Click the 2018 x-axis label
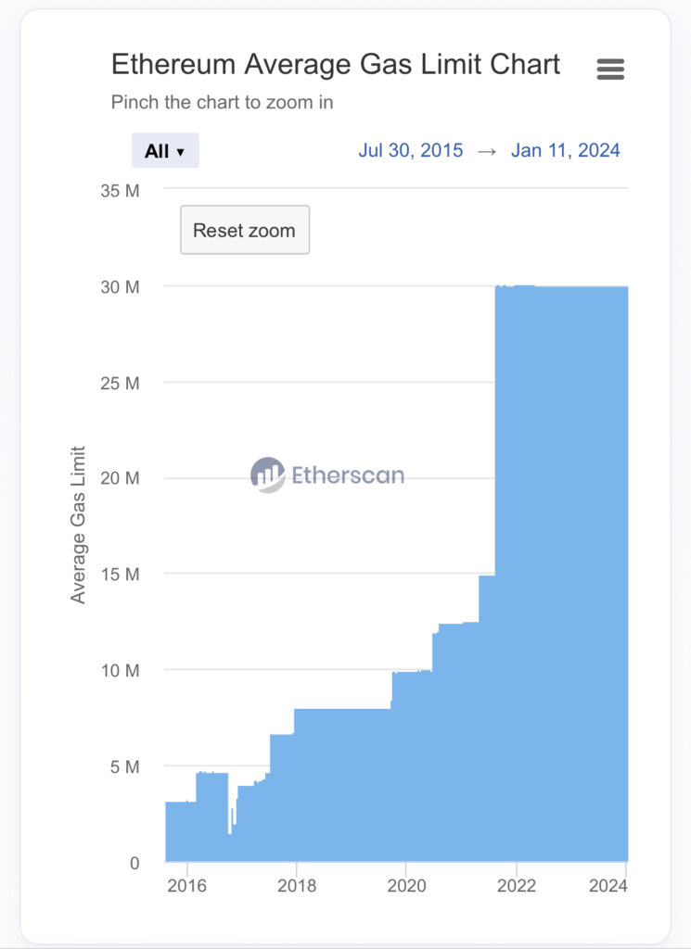Viewport: 691px width, 949px height. coord(296,885)
